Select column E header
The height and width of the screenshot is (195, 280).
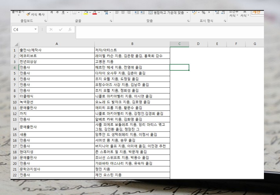[217, 44]
